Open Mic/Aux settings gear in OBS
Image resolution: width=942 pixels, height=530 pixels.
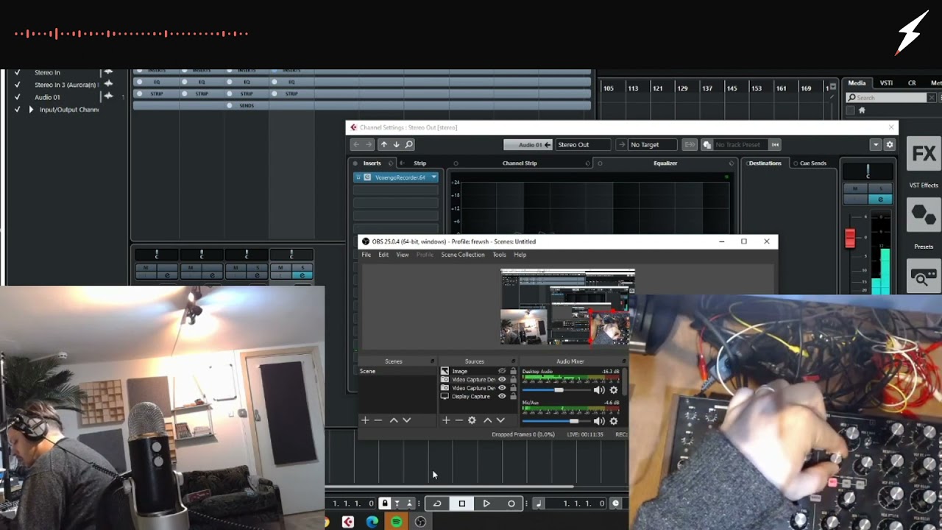[x=614, y=422]
